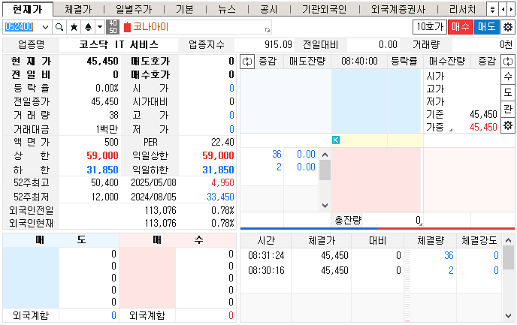Click the 관 side button

508,109
